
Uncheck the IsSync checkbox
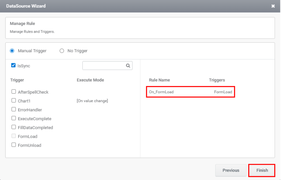[13, 66]
